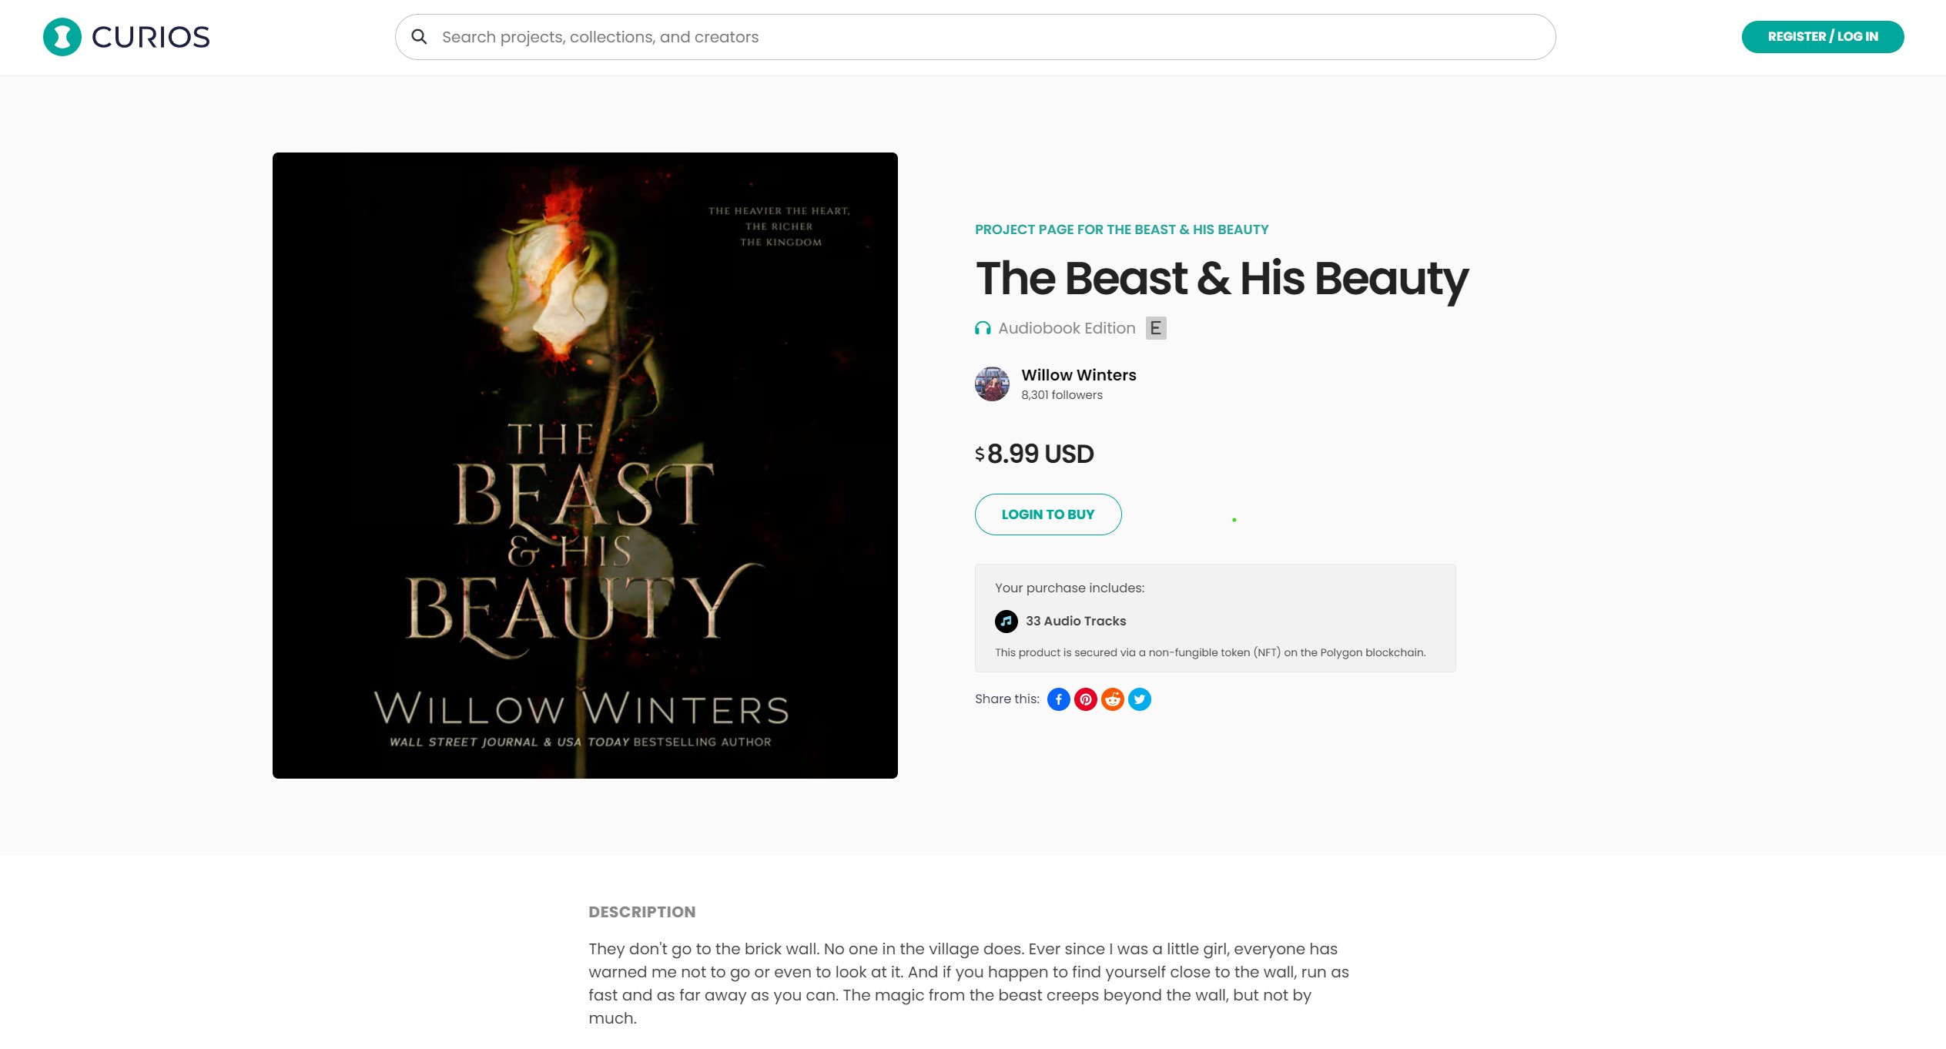The image size is (1946, 1049).
Task: Click the search magnifier icon
Action: [x=419, y=37]
